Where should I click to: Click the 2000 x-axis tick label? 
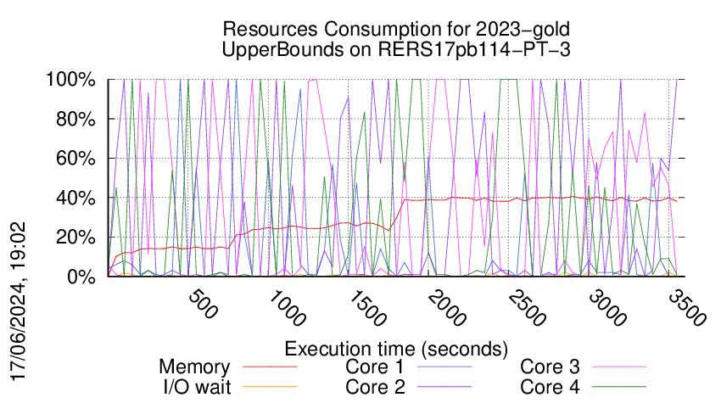coord(447,308)
